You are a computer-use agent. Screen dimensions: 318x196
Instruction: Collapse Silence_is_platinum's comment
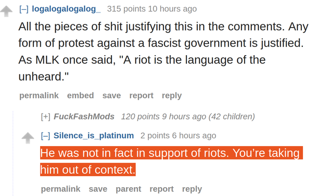[x=45, y=136]
